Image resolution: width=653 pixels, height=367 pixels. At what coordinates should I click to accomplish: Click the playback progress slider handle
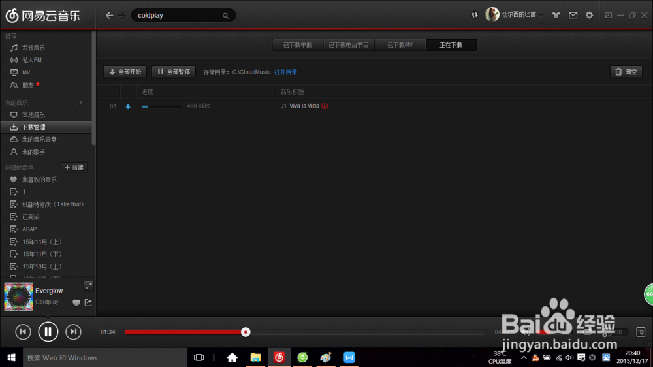246,332
